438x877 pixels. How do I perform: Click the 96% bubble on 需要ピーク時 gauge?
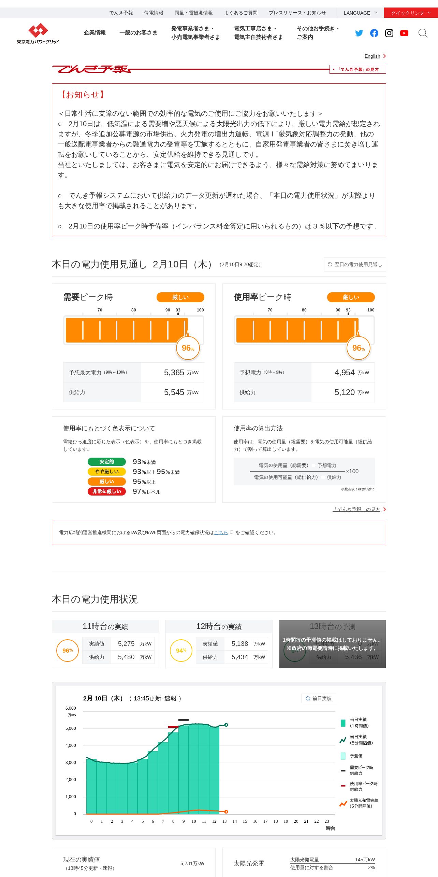click(x=188, y=348)
